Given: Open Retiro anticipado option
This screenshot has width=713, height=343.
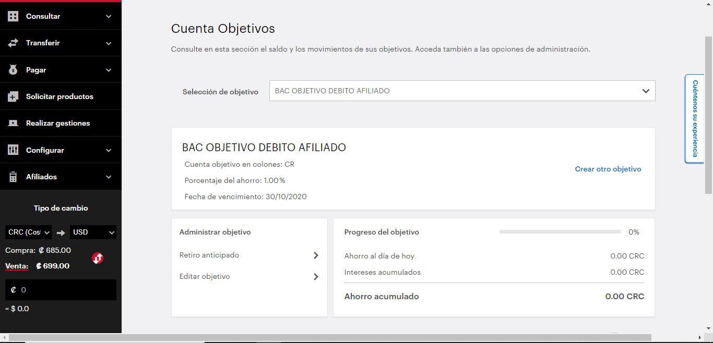Looking at the screenshot, I should coord(249,255).
